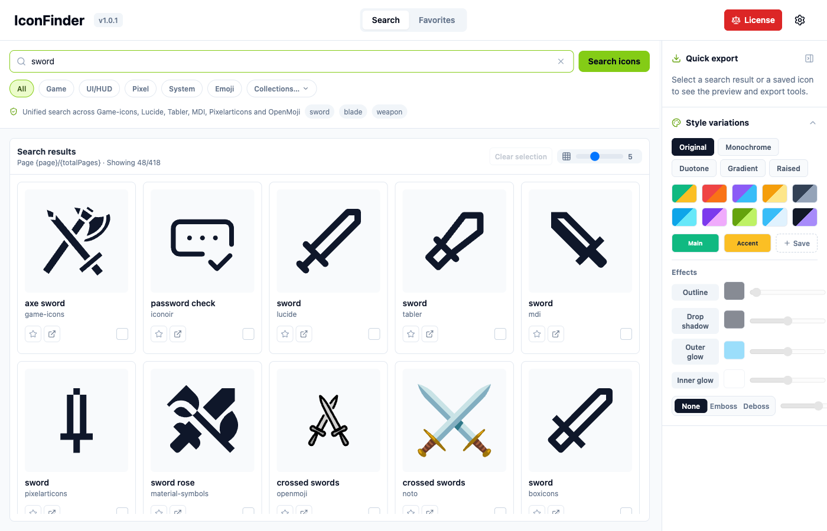Open axe sword in external link

[52, 334]
